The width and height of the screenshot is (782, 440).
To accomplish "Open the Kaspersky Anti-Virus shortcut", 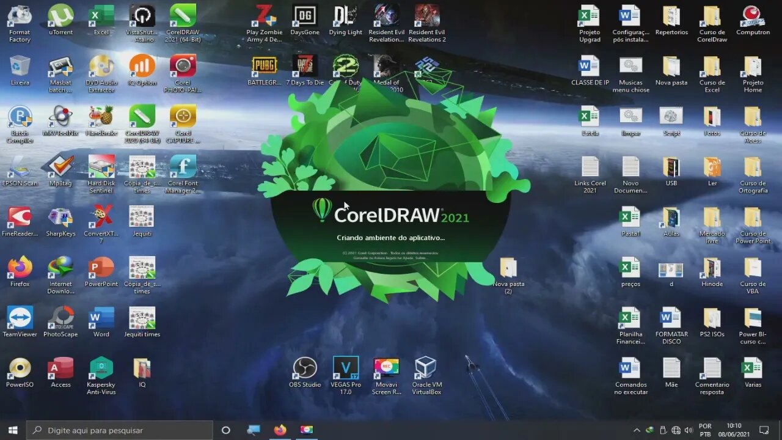I will [x=101, y=376].
